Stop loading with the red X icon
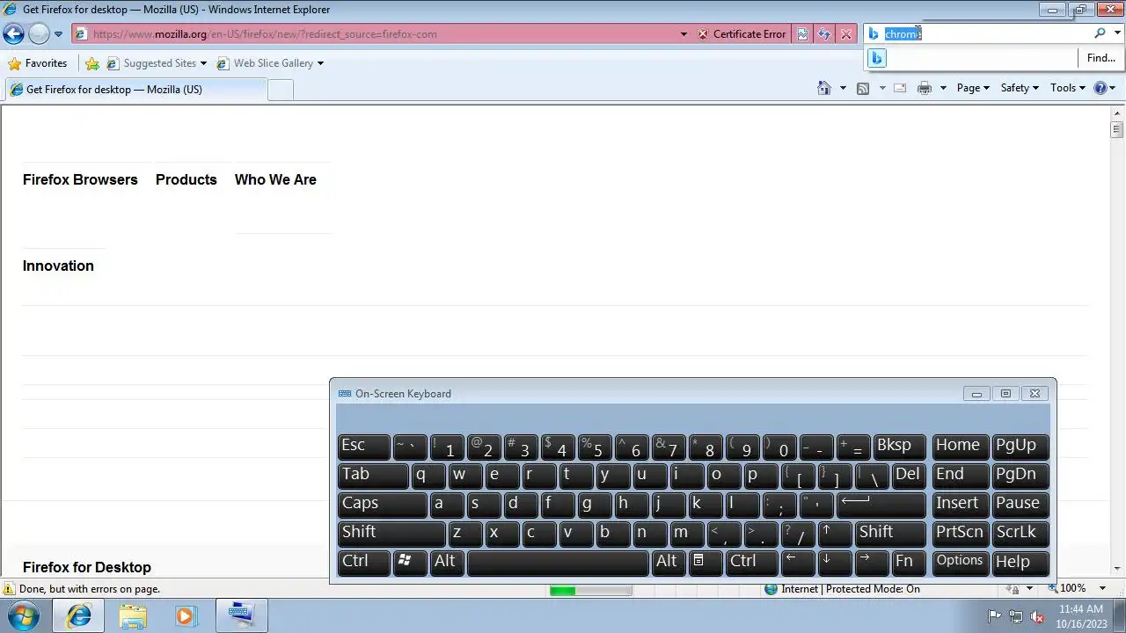Screen dimensions: 1126x633 pos(846,34)
